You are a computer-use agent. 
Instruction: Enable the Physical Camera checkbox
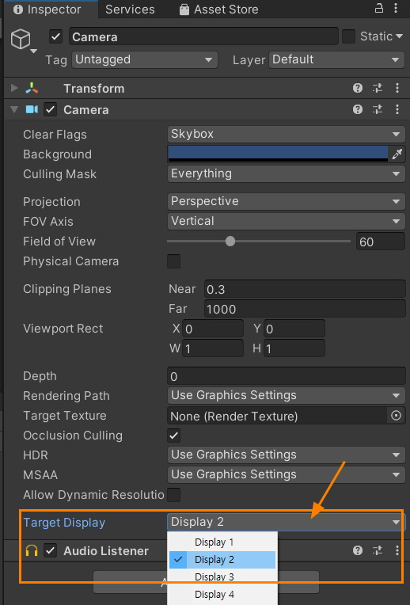[x=173, y=261]
